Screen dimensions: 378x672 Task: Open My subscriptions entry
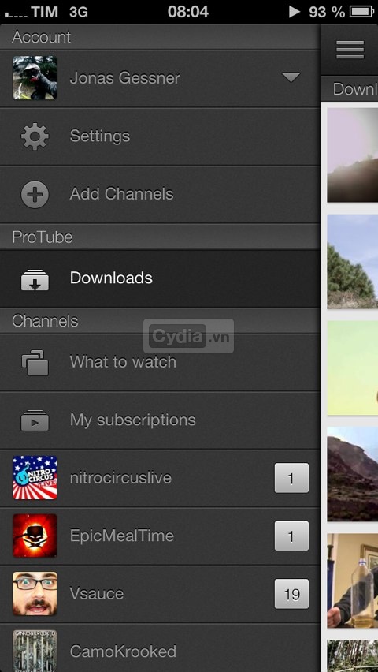click(160, 420)
